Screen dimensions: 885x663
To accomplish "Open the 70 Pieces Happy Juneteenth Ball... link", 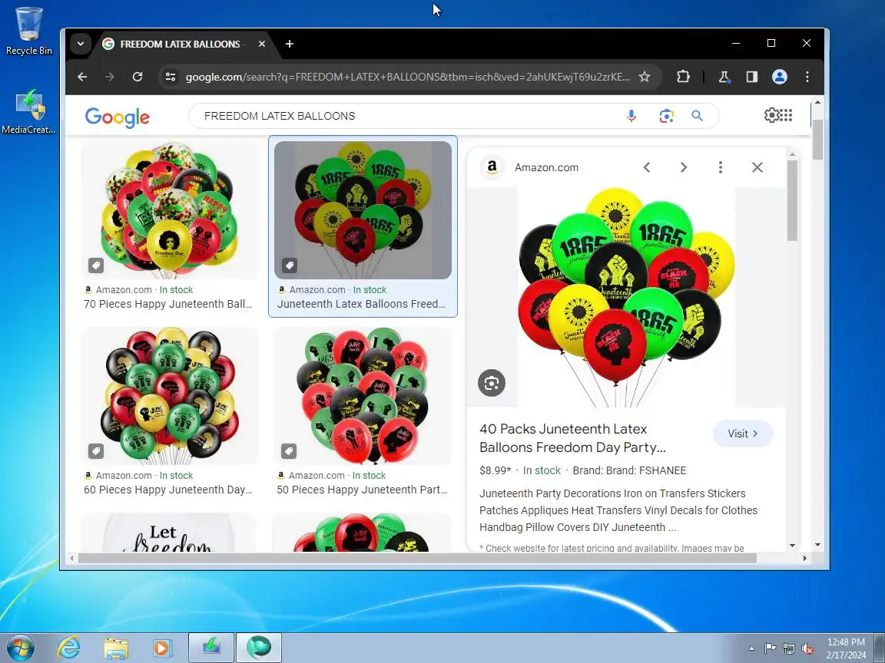I will pos(168,304).
